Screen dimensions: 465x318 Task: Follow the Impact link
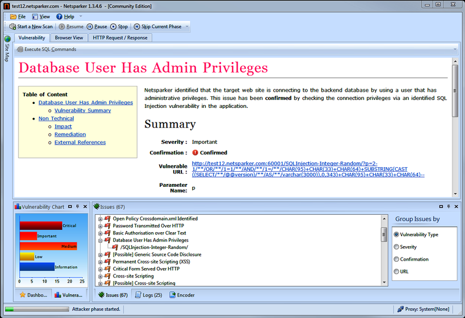(x=63, y=127)
